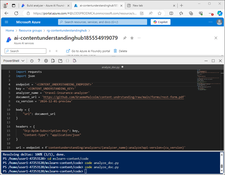The image size is (225, 175).
Task: Click the 'travel-insurance-analyzer' string
Action: 66,93
